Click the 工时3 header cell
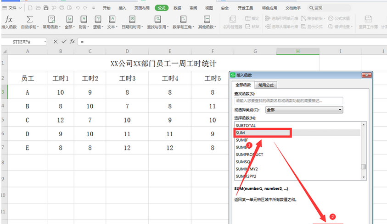 (127, 79)
